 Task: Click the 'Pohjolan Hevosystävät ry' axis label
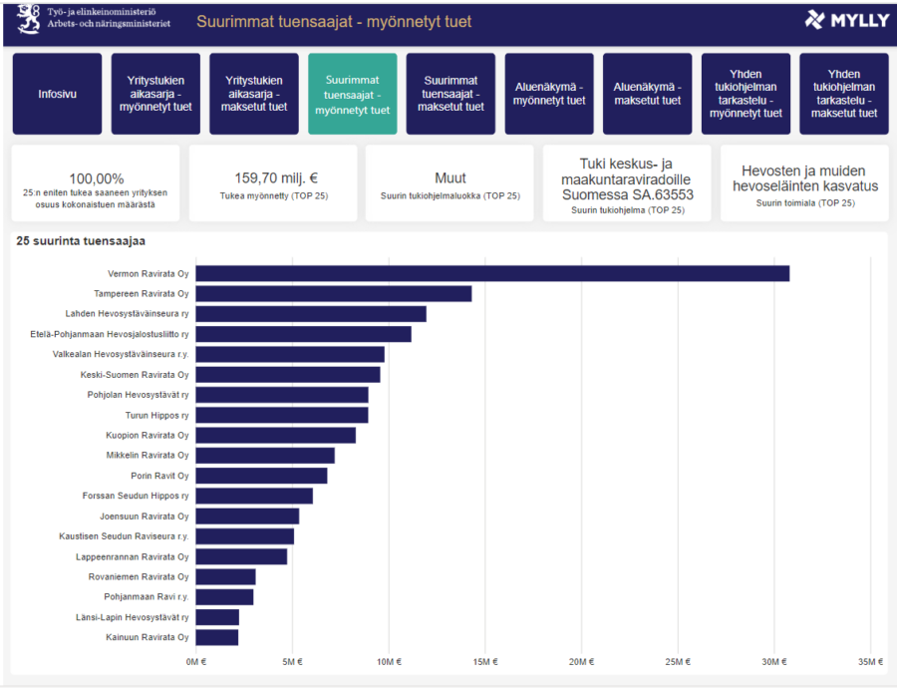(x=138, y=395)
